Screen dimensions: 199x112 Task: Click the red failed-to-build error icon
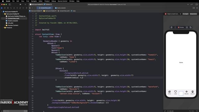(x=166, y=14)
